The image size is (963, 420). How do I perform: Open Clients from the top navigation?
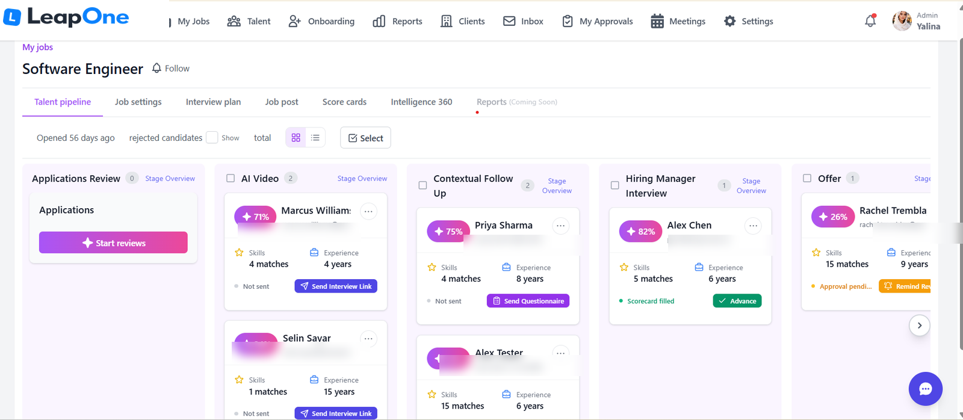[462, 21]
